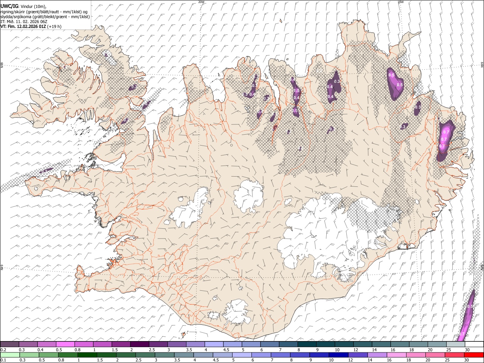Click the "15W" longitude label
Image resolution: width=484 pixels, height=363 pixels.
400,2
